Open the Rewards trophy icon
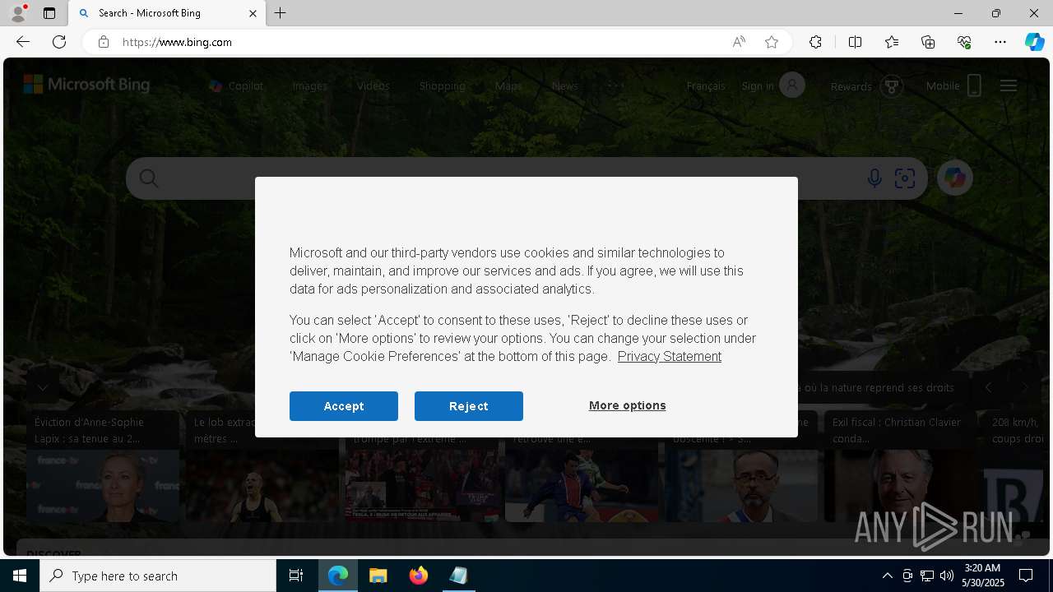This screenshot has width=1053, height=592. pyautogui.click(x=892, y=86)
